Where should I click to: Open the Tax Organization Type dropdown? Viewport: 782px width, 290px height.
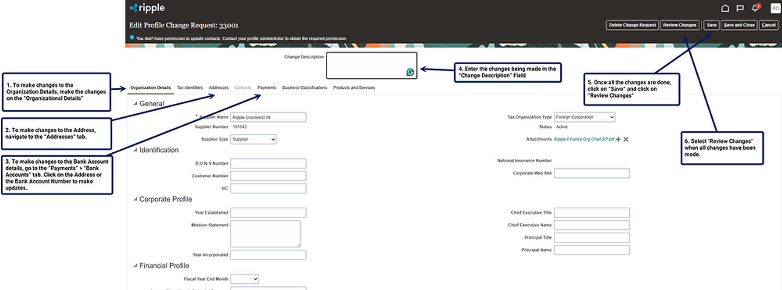coord(585,117)
